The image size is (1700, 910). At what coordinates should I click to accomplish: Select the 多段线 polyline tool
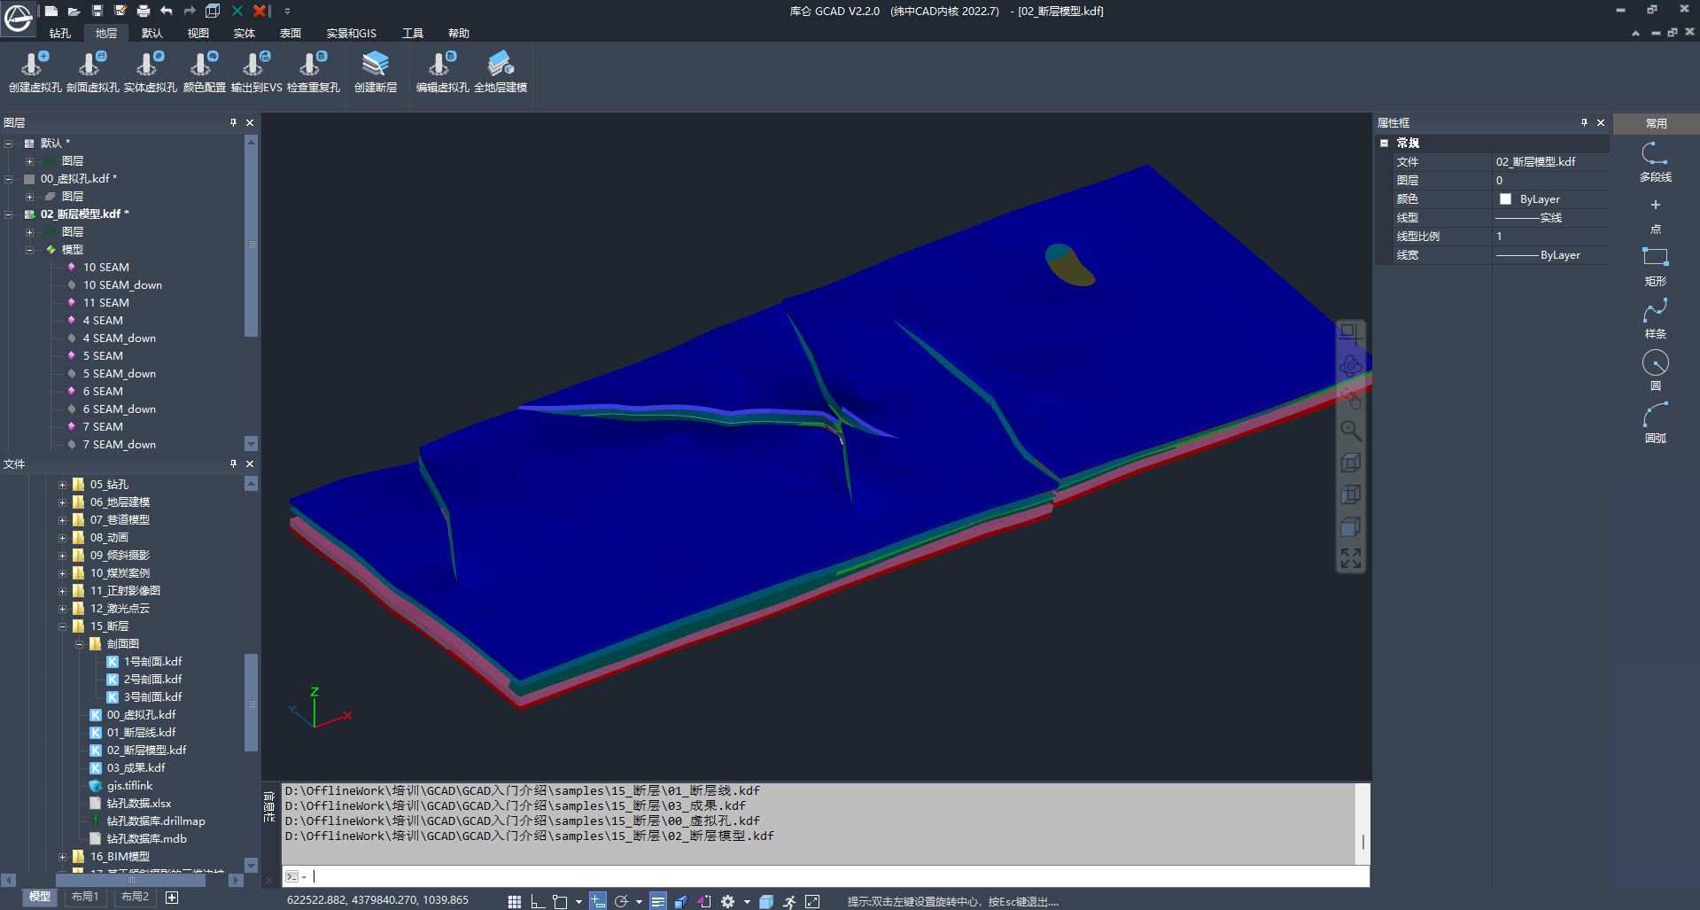point(1655,155)
